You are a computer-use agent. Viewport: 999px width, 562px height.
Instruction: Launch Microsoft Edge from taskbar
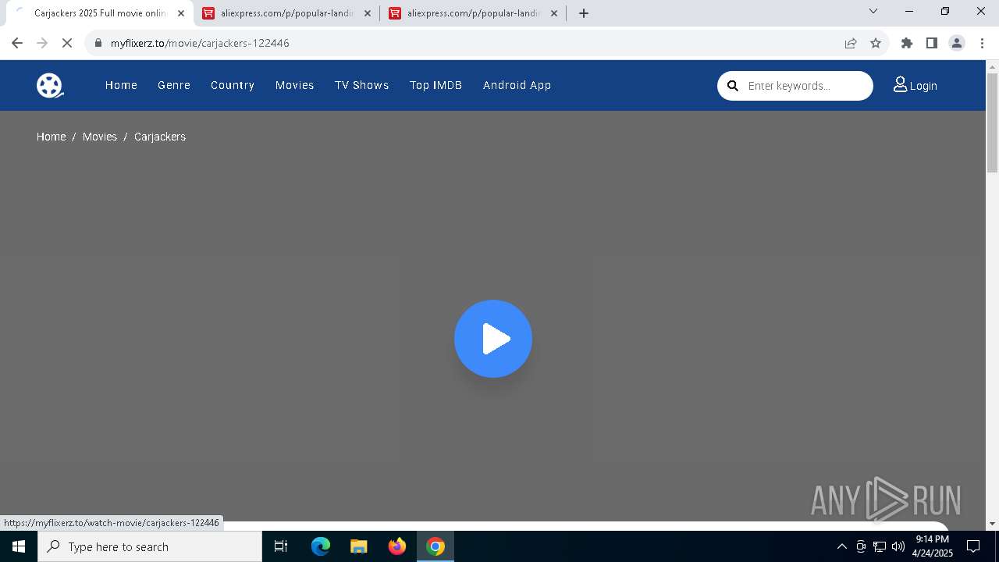pos(321,546)
